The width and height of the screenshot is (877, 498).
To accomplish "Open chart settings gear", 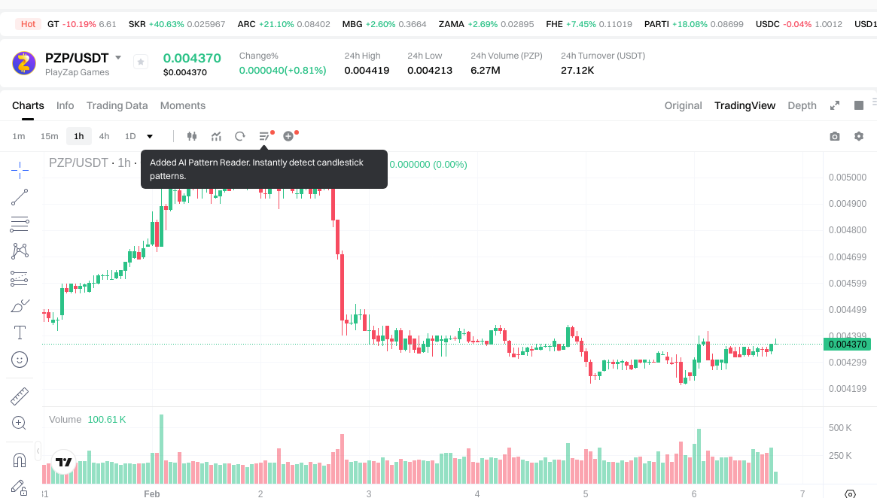I will tap(858, 136).
